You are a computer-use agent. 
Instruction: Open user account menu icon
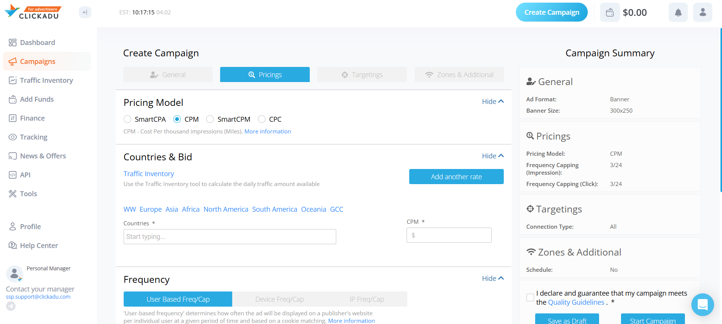point(703,12)
